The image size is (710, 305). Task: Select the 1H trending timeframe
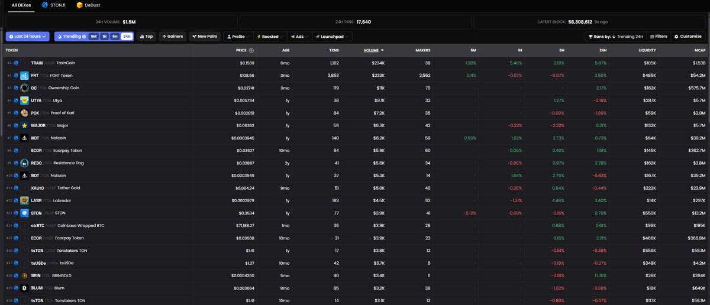(x=104, y=37)
